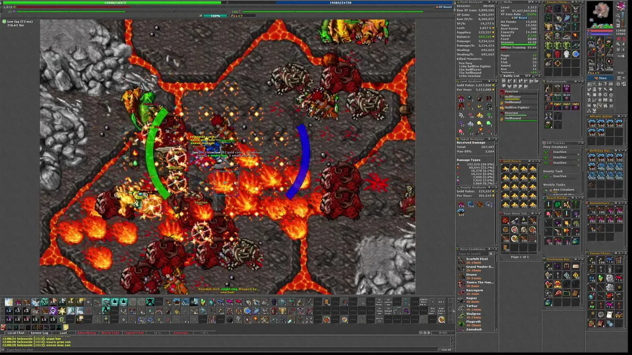632x355 pixels.
Task: Toggle first hide-players filter in Battle List
Action: pos(504,81)
